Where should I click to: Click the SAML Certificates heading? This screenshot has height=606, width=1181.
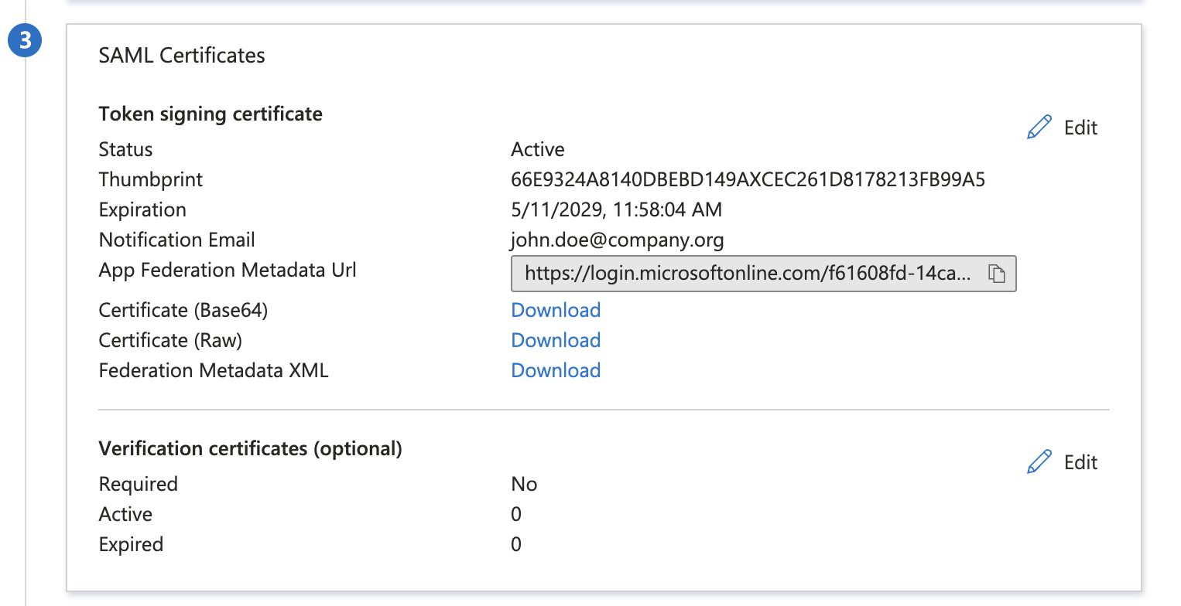pyautogui.click(x=182, y=56)
